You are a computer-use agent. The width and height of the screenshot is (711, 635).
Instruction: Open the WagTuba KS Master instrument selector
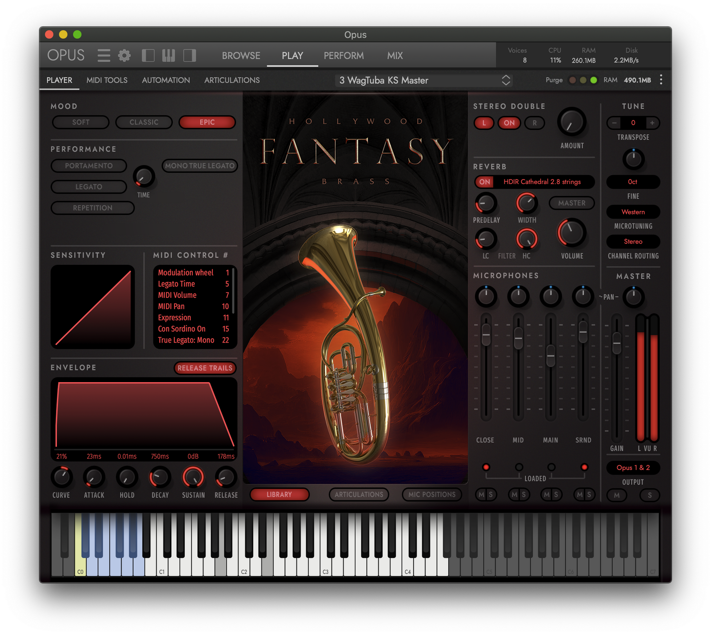(x=424, y=80)
